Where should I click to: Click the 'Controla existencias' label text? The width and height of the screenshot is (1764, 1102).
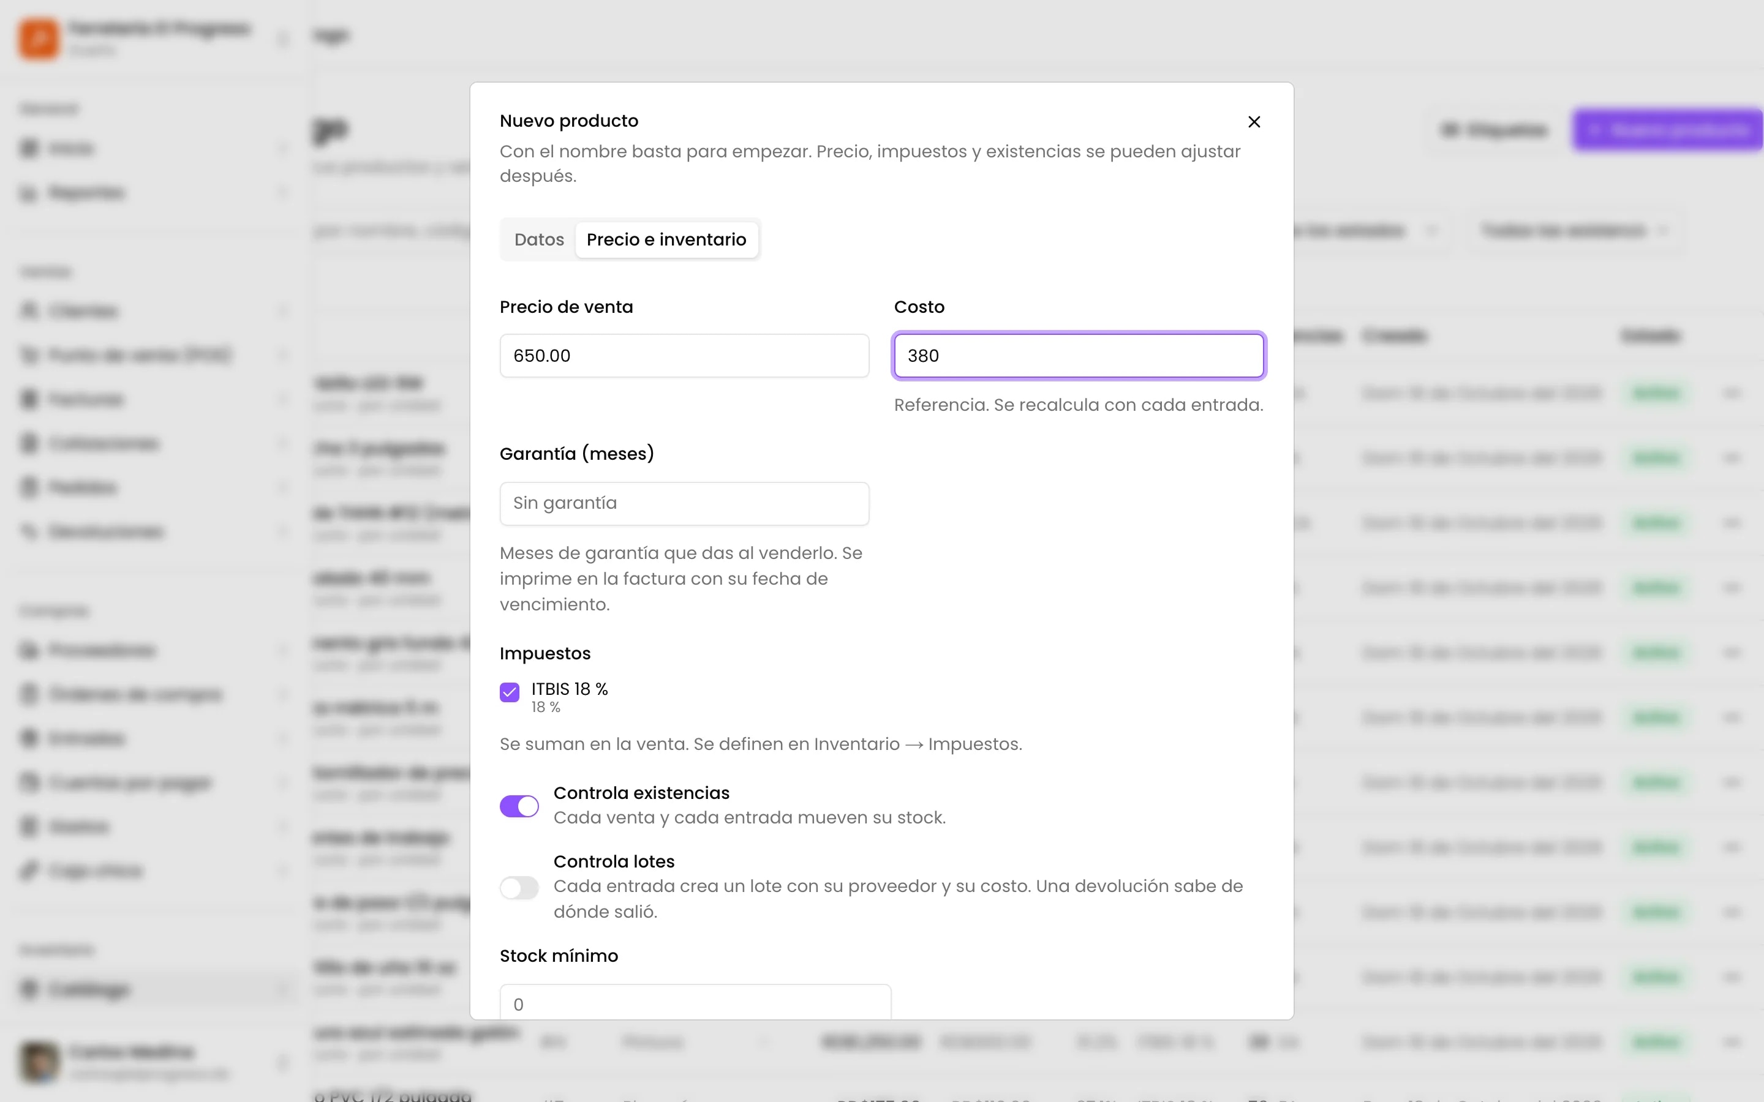[x=641, y=793]
